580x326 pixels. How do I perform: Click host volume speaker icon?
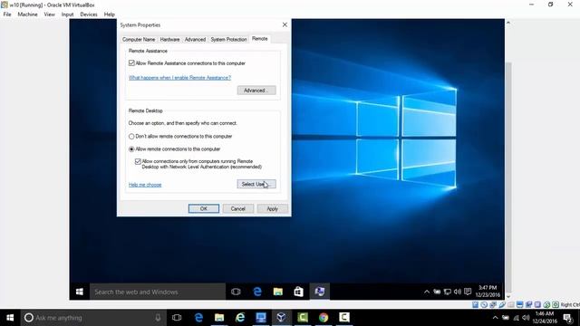tap(526, 318)
